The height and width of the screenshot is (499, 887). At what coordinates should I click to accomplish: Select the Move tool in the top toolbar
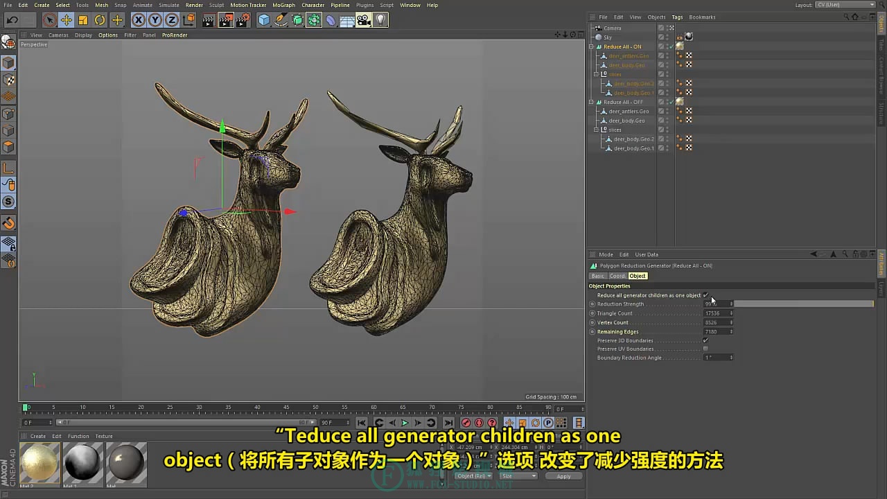[x=67, y=20]
